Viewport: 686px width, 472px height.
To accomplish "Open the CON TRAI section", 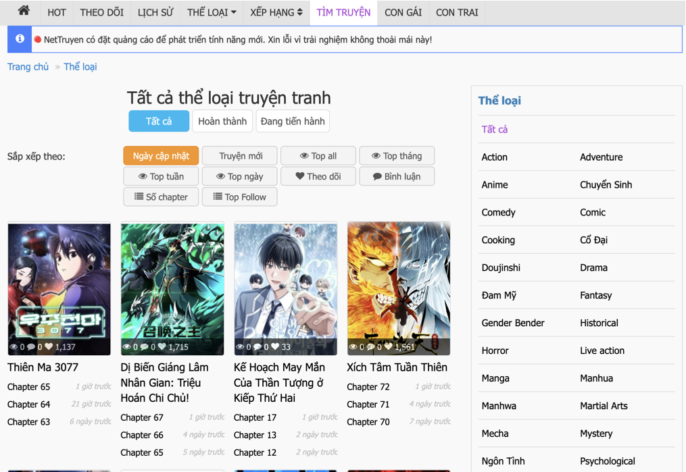I will 457,13.
